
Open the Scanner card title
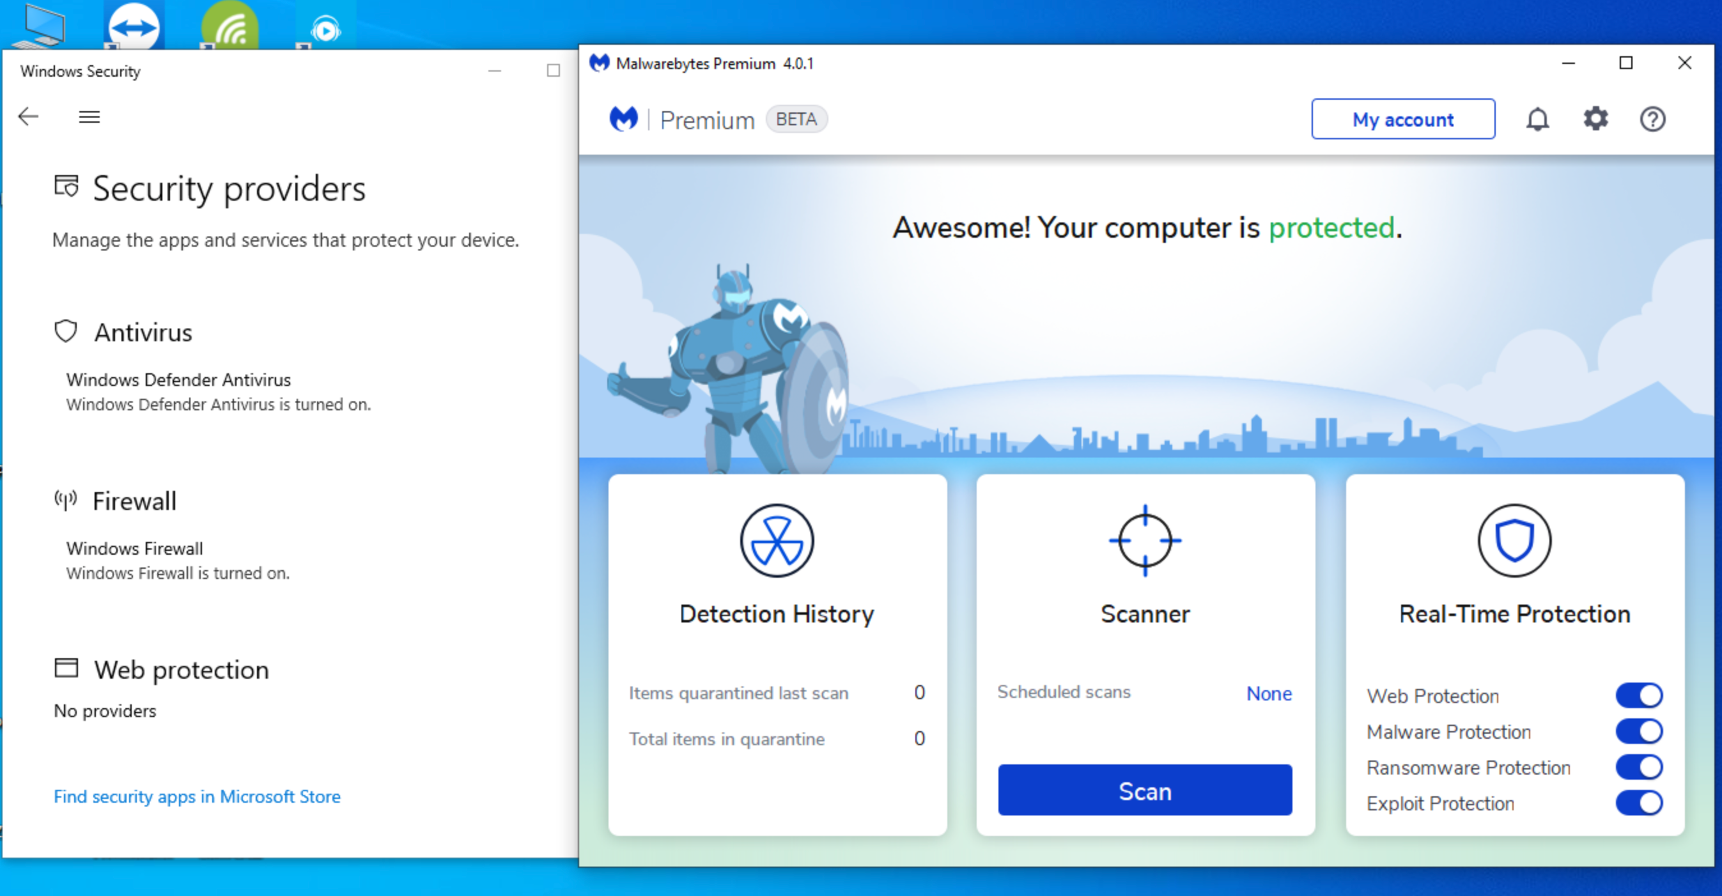tap(1145, 614)
